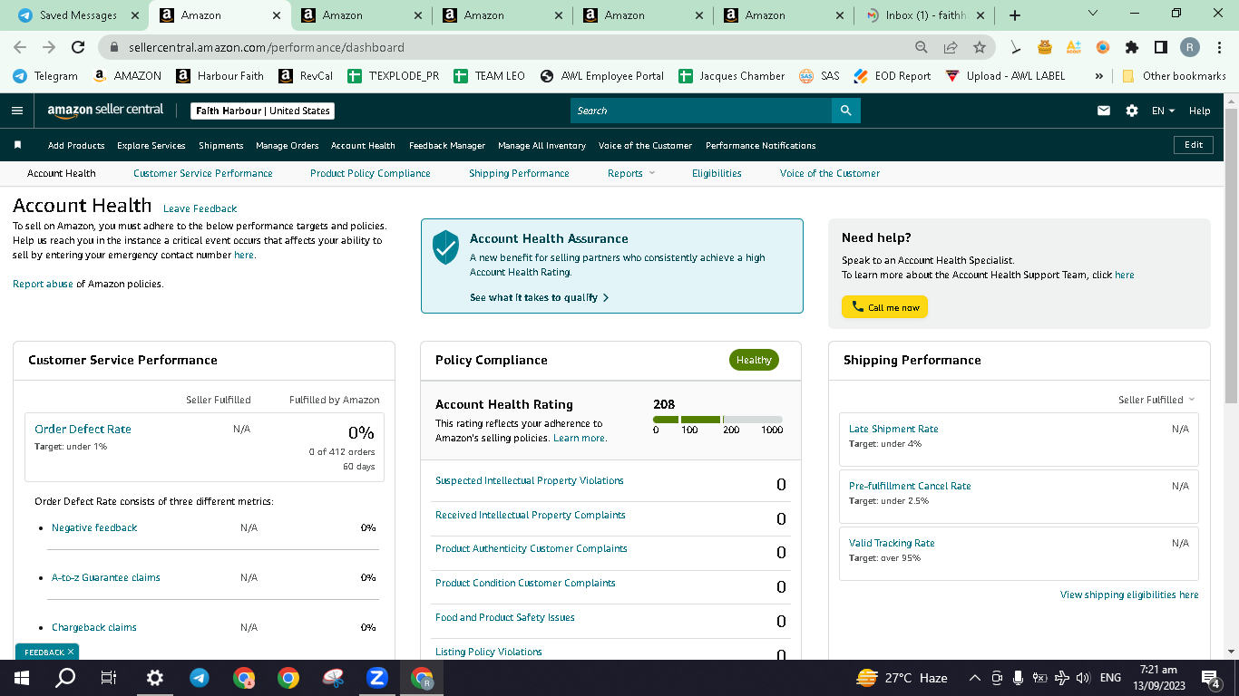Open the EOD Report bookmark
The image size is (1239, 696).
coord(893,76)
